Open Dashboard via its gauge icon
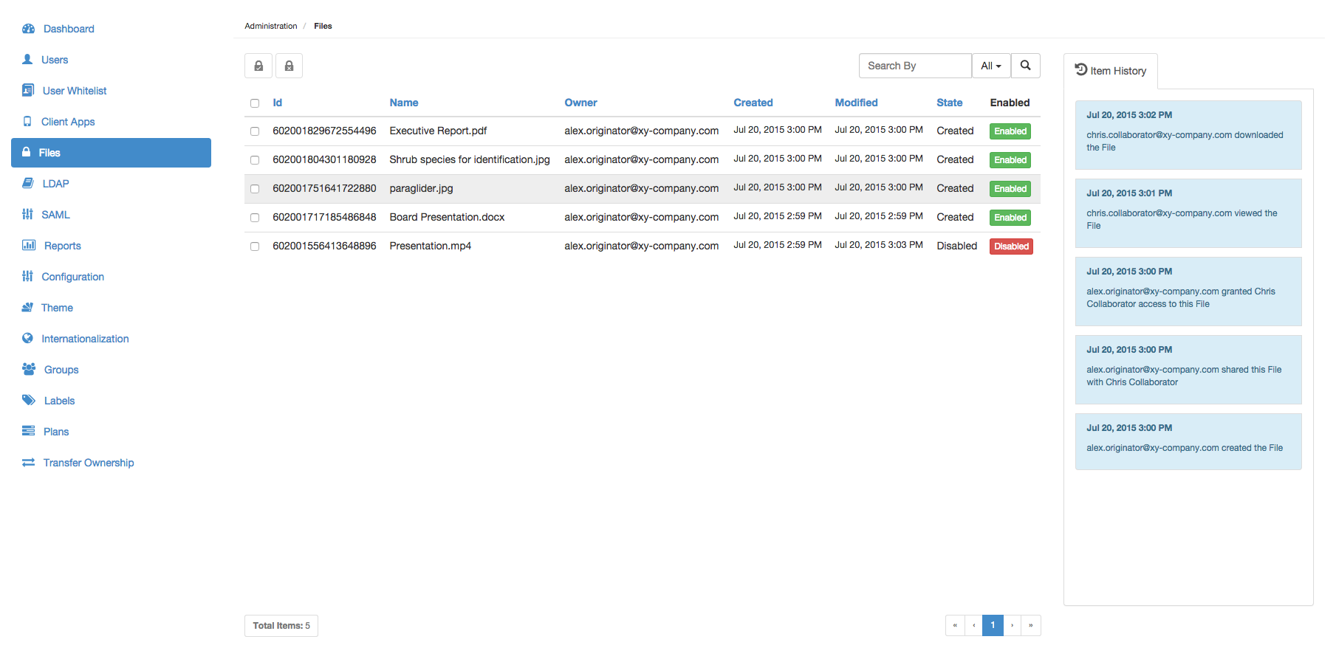The width and height of the screenshot is (1336, 645). (29, 29)
